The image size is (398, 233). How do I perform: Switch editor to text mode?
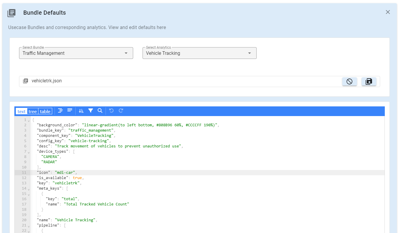click(21, 111)
